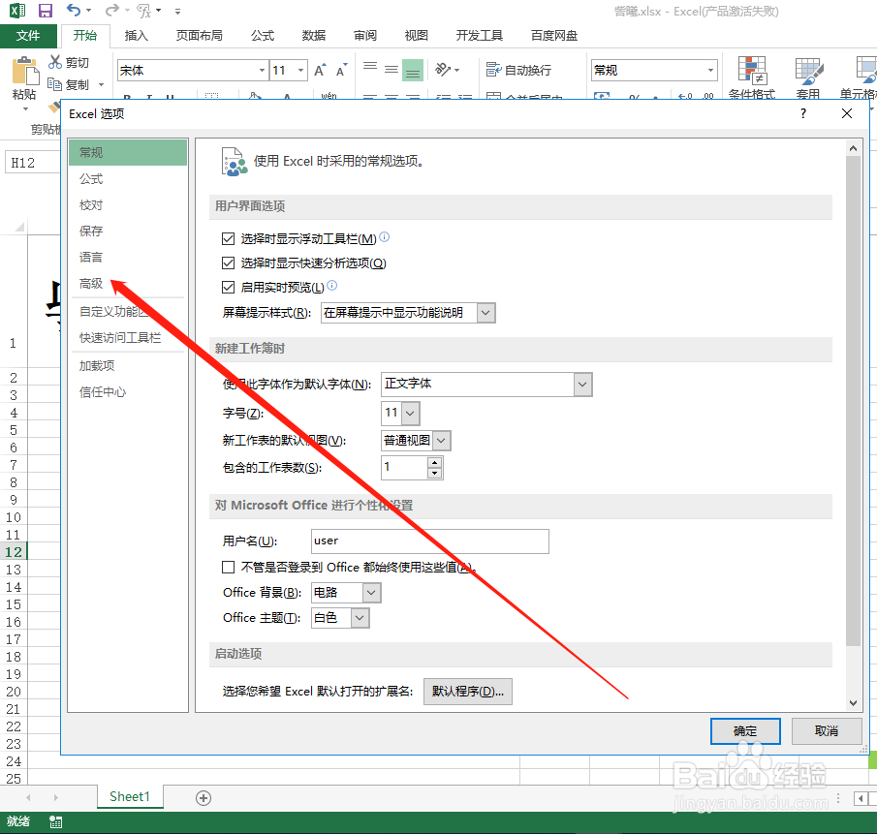Screen dimensions: 877x834
Task: Click the add new sheet plus icon
Action: click(x=204, y=797)
